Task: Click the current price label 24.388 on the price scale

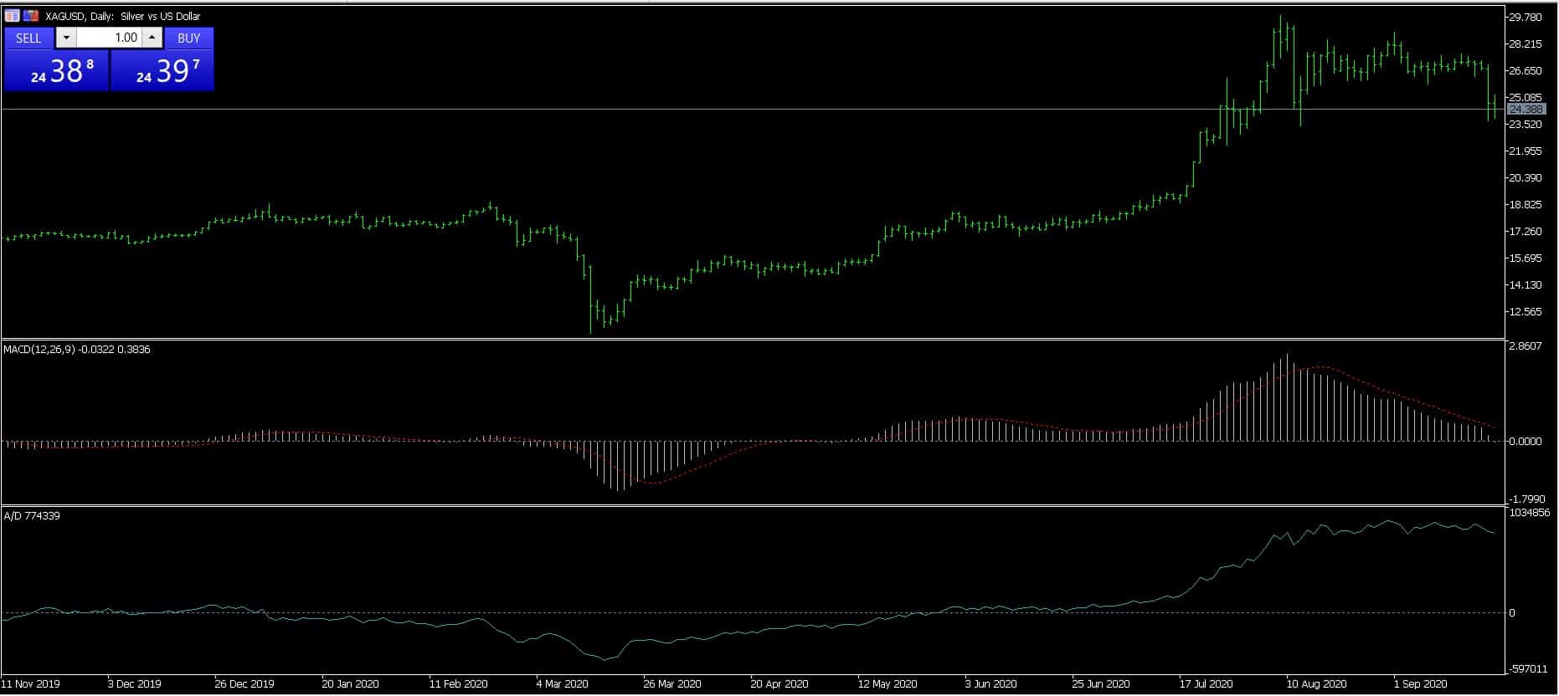Action: tap(1526, 110)
